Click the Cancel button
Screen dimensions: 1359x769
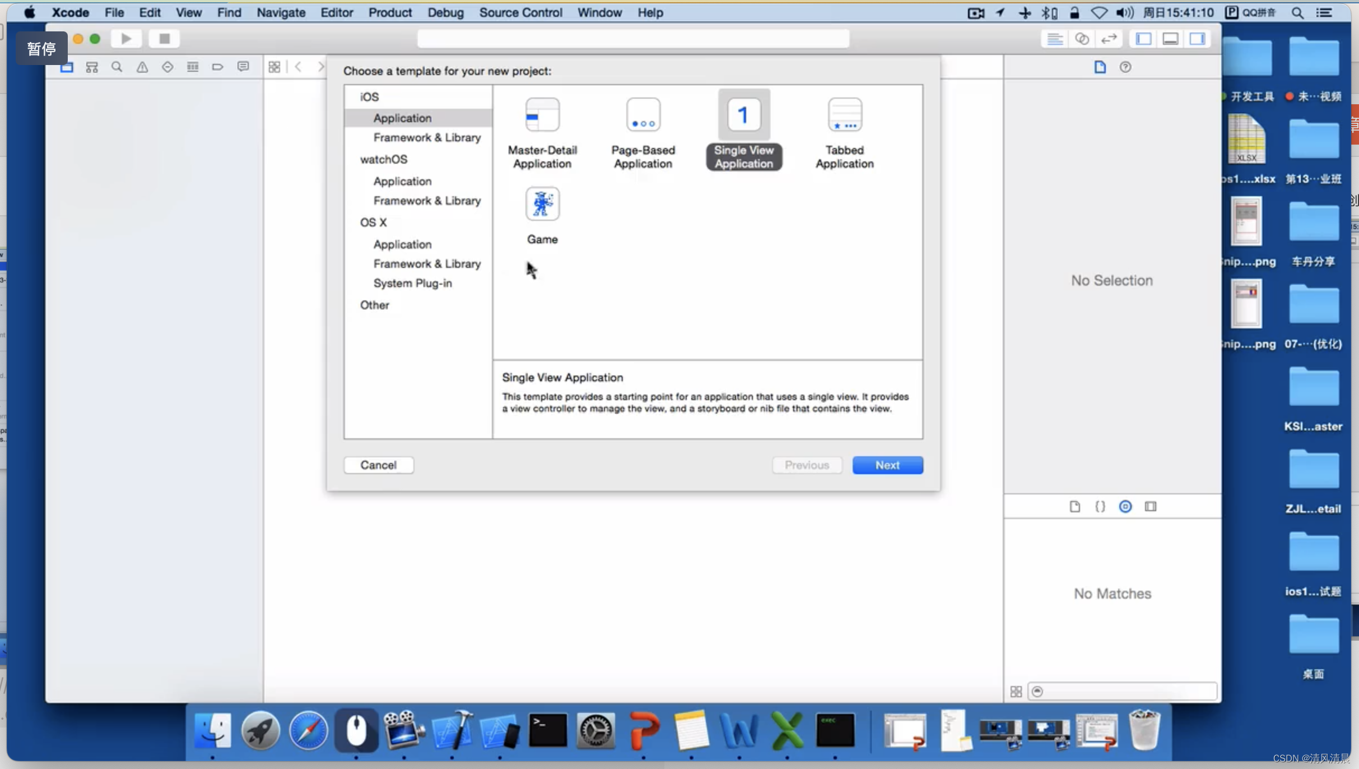tap(379, 465)
